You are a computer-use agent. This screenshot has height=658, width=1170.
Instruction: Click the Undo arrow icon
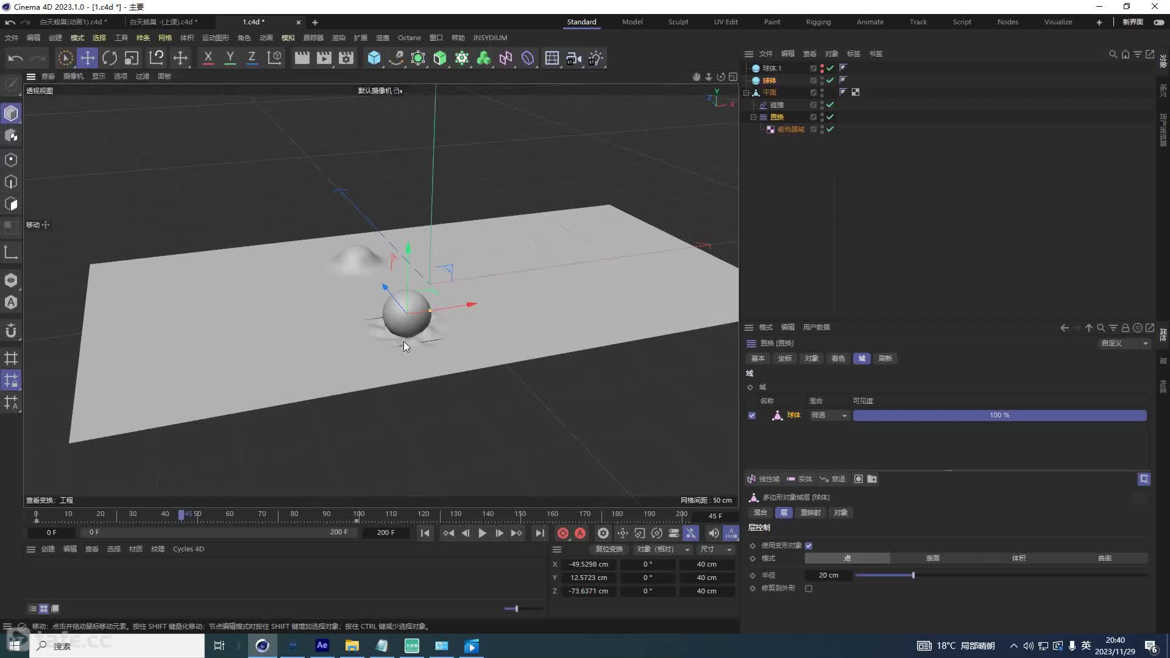(x=16, y=58)
